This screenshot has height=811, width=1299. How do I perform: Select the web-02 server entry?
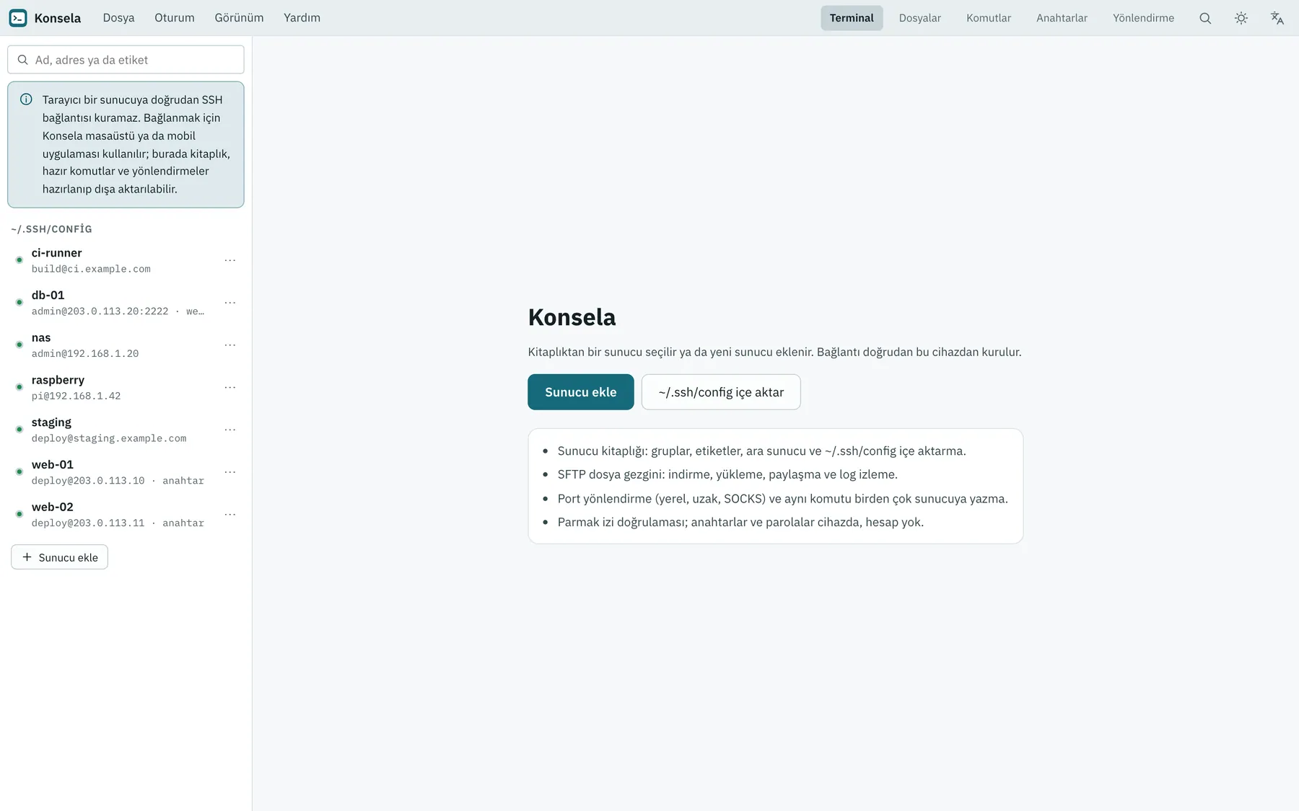(126, 515)
